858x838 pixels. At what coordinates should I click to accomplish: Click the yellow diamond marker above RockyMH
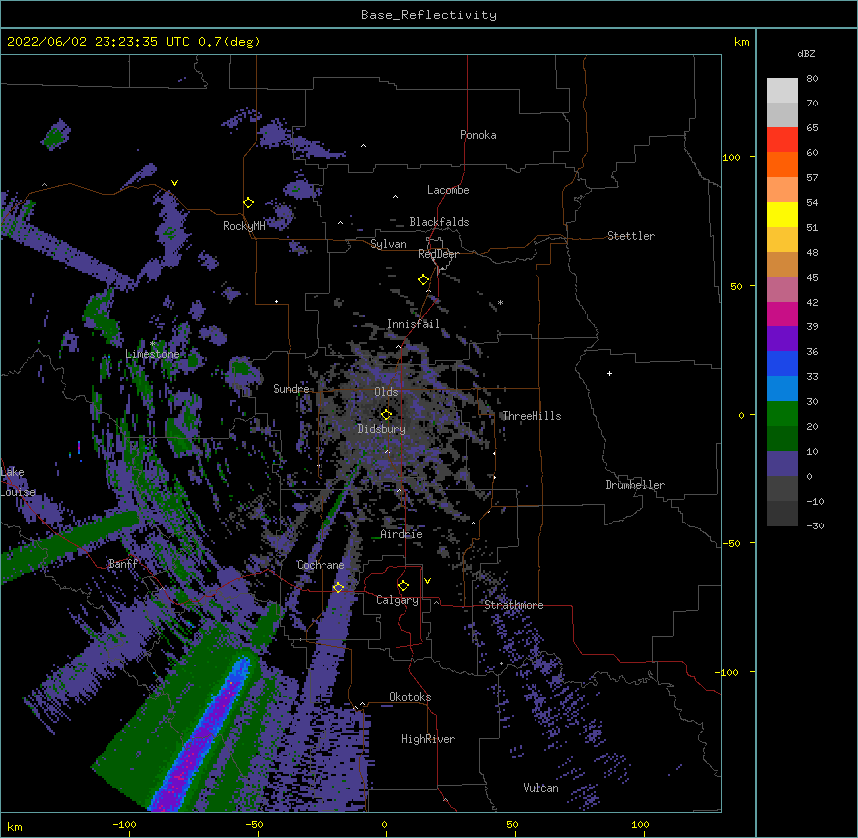249,203
